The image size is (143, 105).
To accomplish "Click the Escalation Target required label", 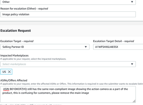I will pos(17,41).
